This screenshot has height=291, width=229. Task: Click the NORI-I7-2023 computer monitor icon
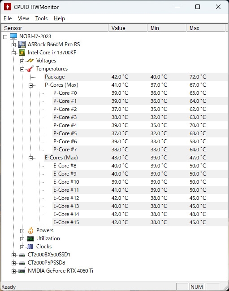(13, 36)
